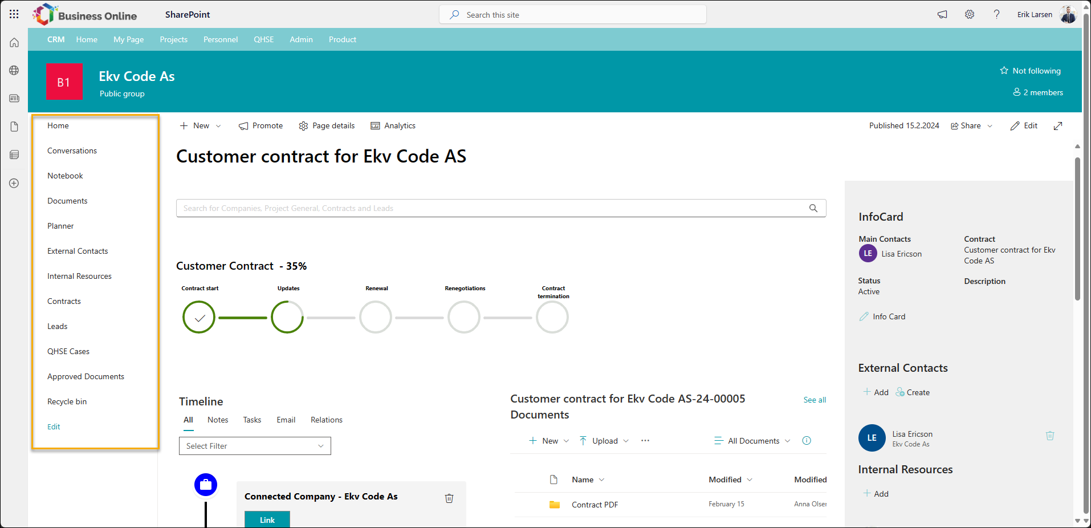The width and height of the screenshot is (1091, 528).
Task: Remove Lisa Ericson from External Contacts
Action: [1050, 436]
